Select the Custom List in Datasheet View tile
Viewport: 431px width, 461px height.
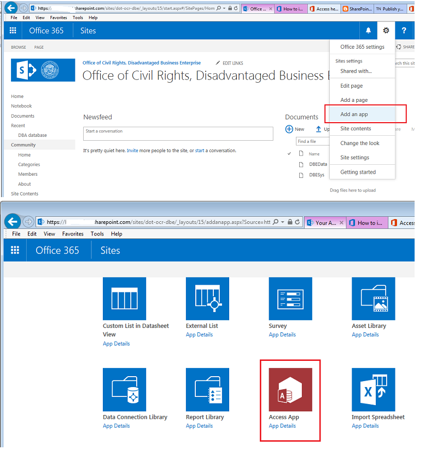(124, 298)
